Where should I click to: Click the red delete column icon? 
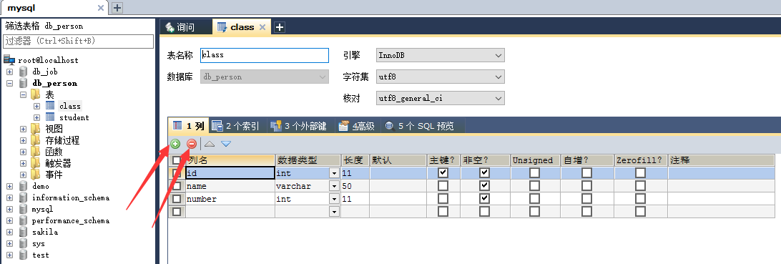pyautogui.click(x=192, y=144)
